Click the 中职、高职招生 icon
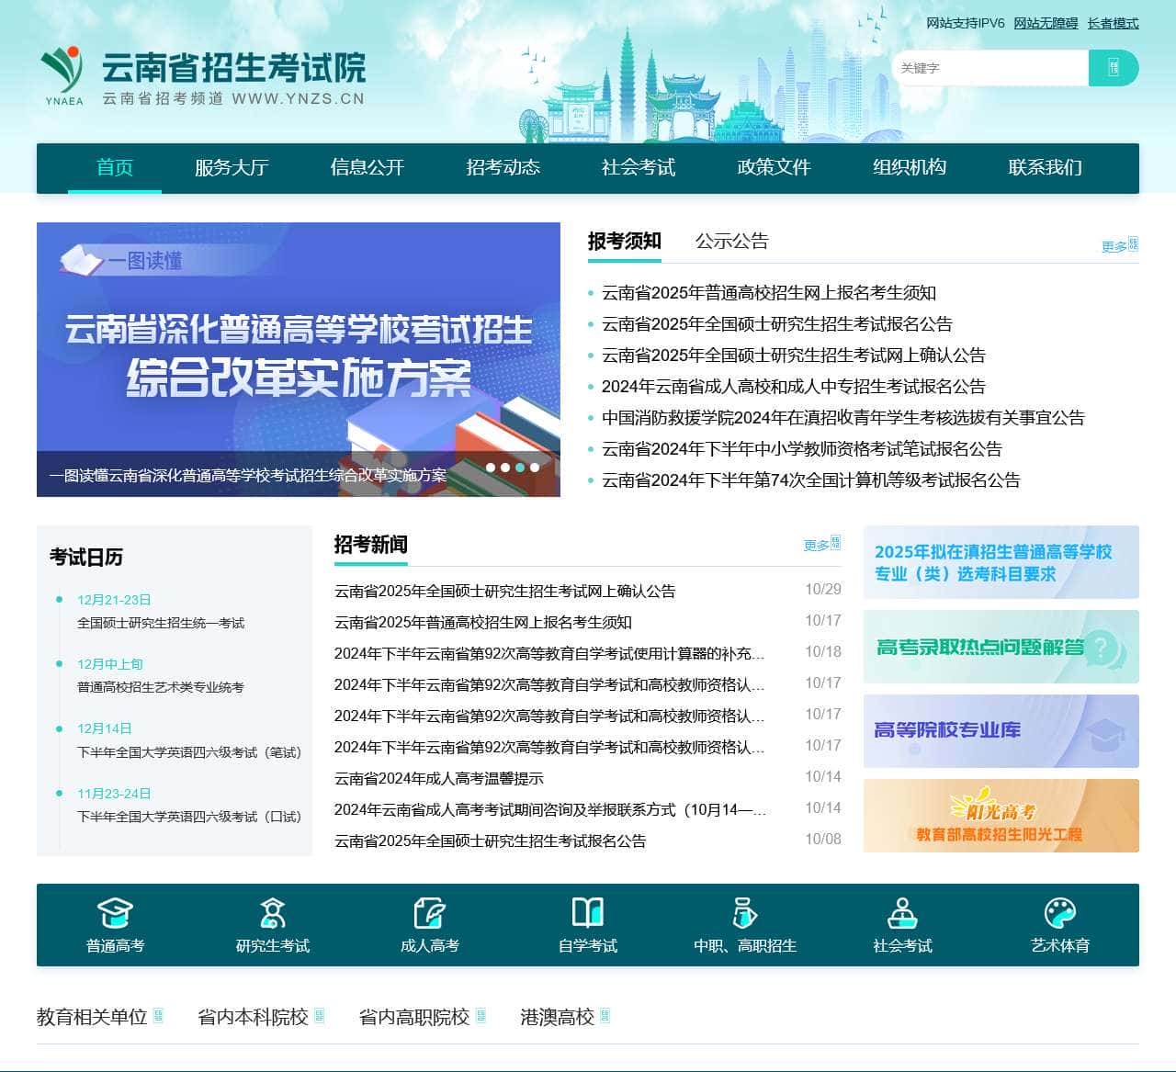The height and width of the screenshot is (1072, 1176). tap(744, 913)
